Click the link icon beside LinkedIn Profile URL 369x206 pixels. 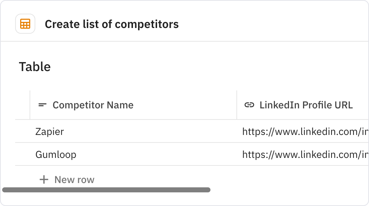(x=249, y=105)
